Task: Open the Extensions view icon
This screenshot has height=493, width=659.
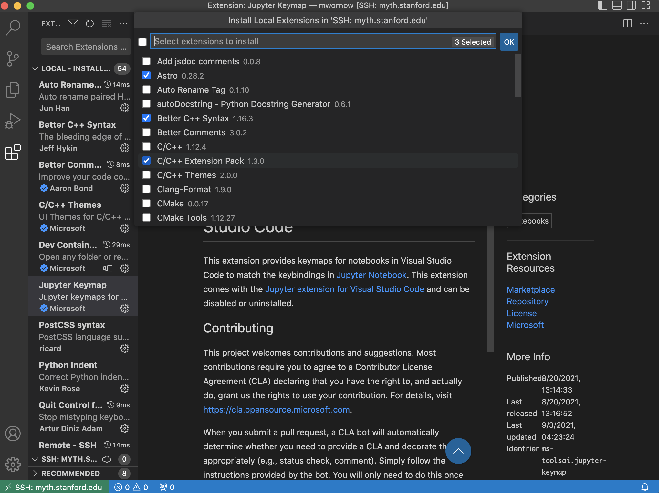Action: tap(13, 152)
